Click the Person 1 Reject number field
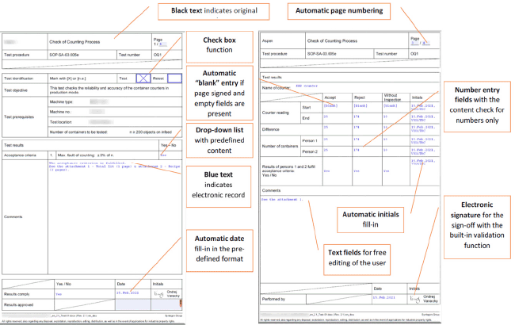The width and height of the screenshot is (515, 325). (x=357, y=140)
